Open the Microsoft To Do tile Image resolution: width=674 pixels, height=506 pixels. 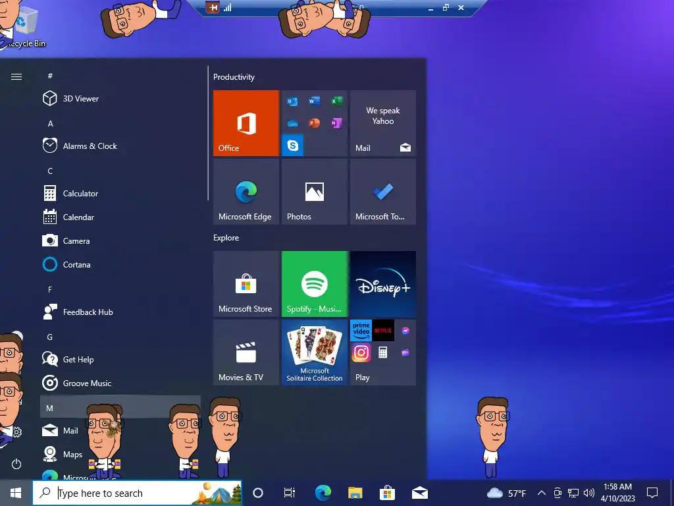(383, 192)
